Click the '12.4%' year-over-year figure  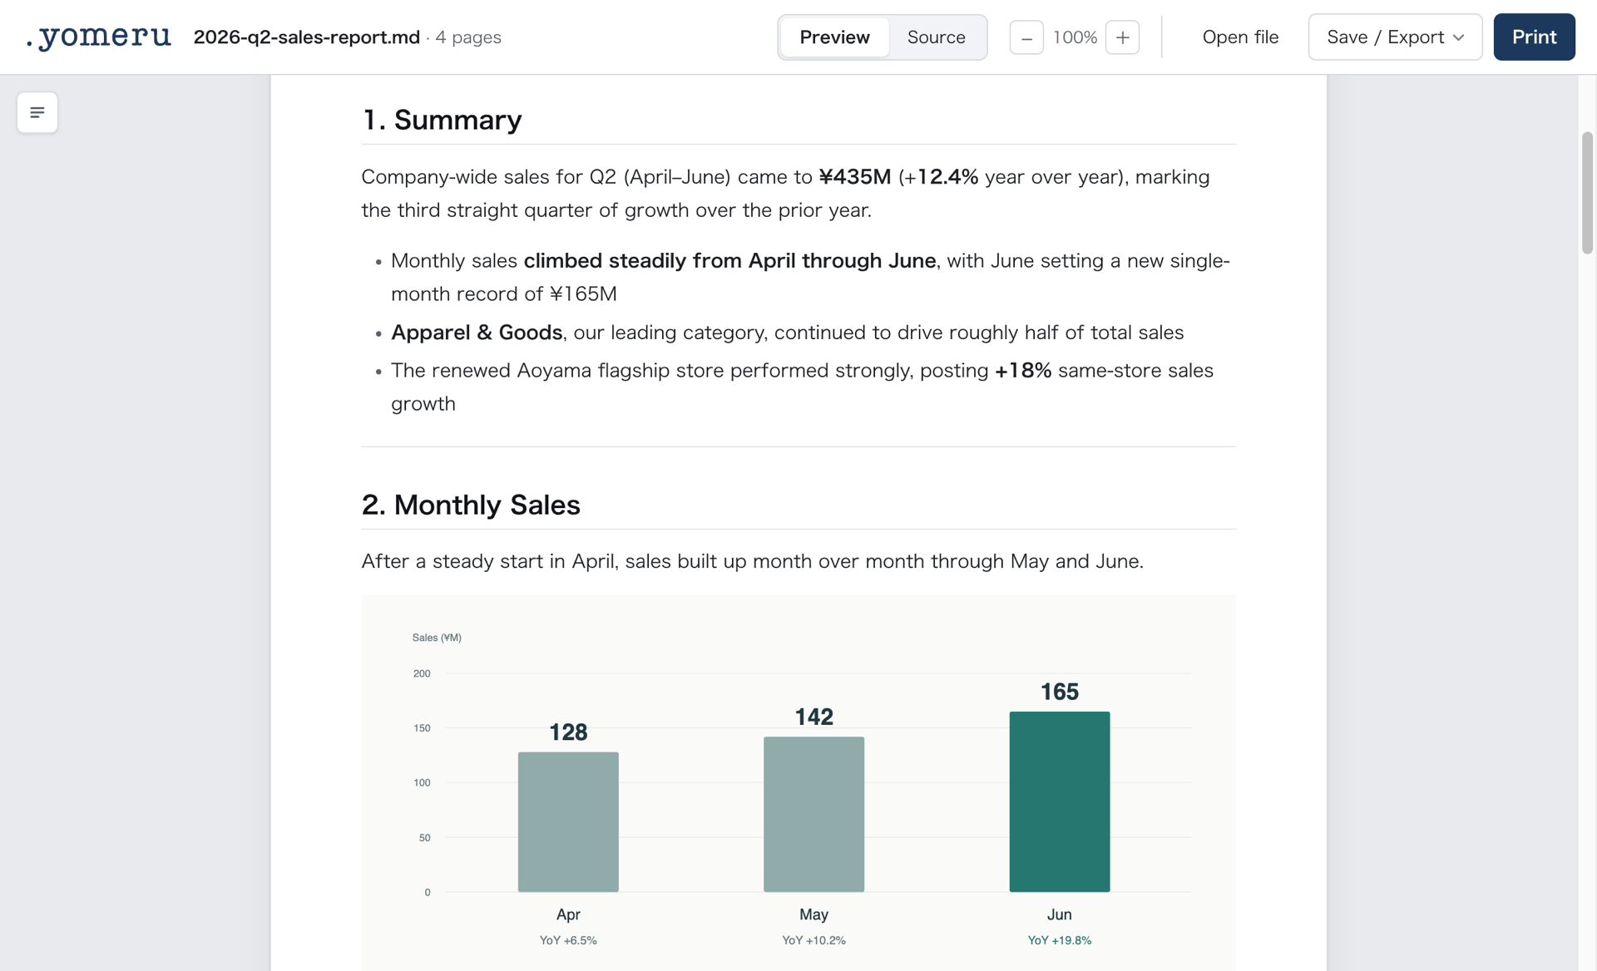click(x=947, y=177)
